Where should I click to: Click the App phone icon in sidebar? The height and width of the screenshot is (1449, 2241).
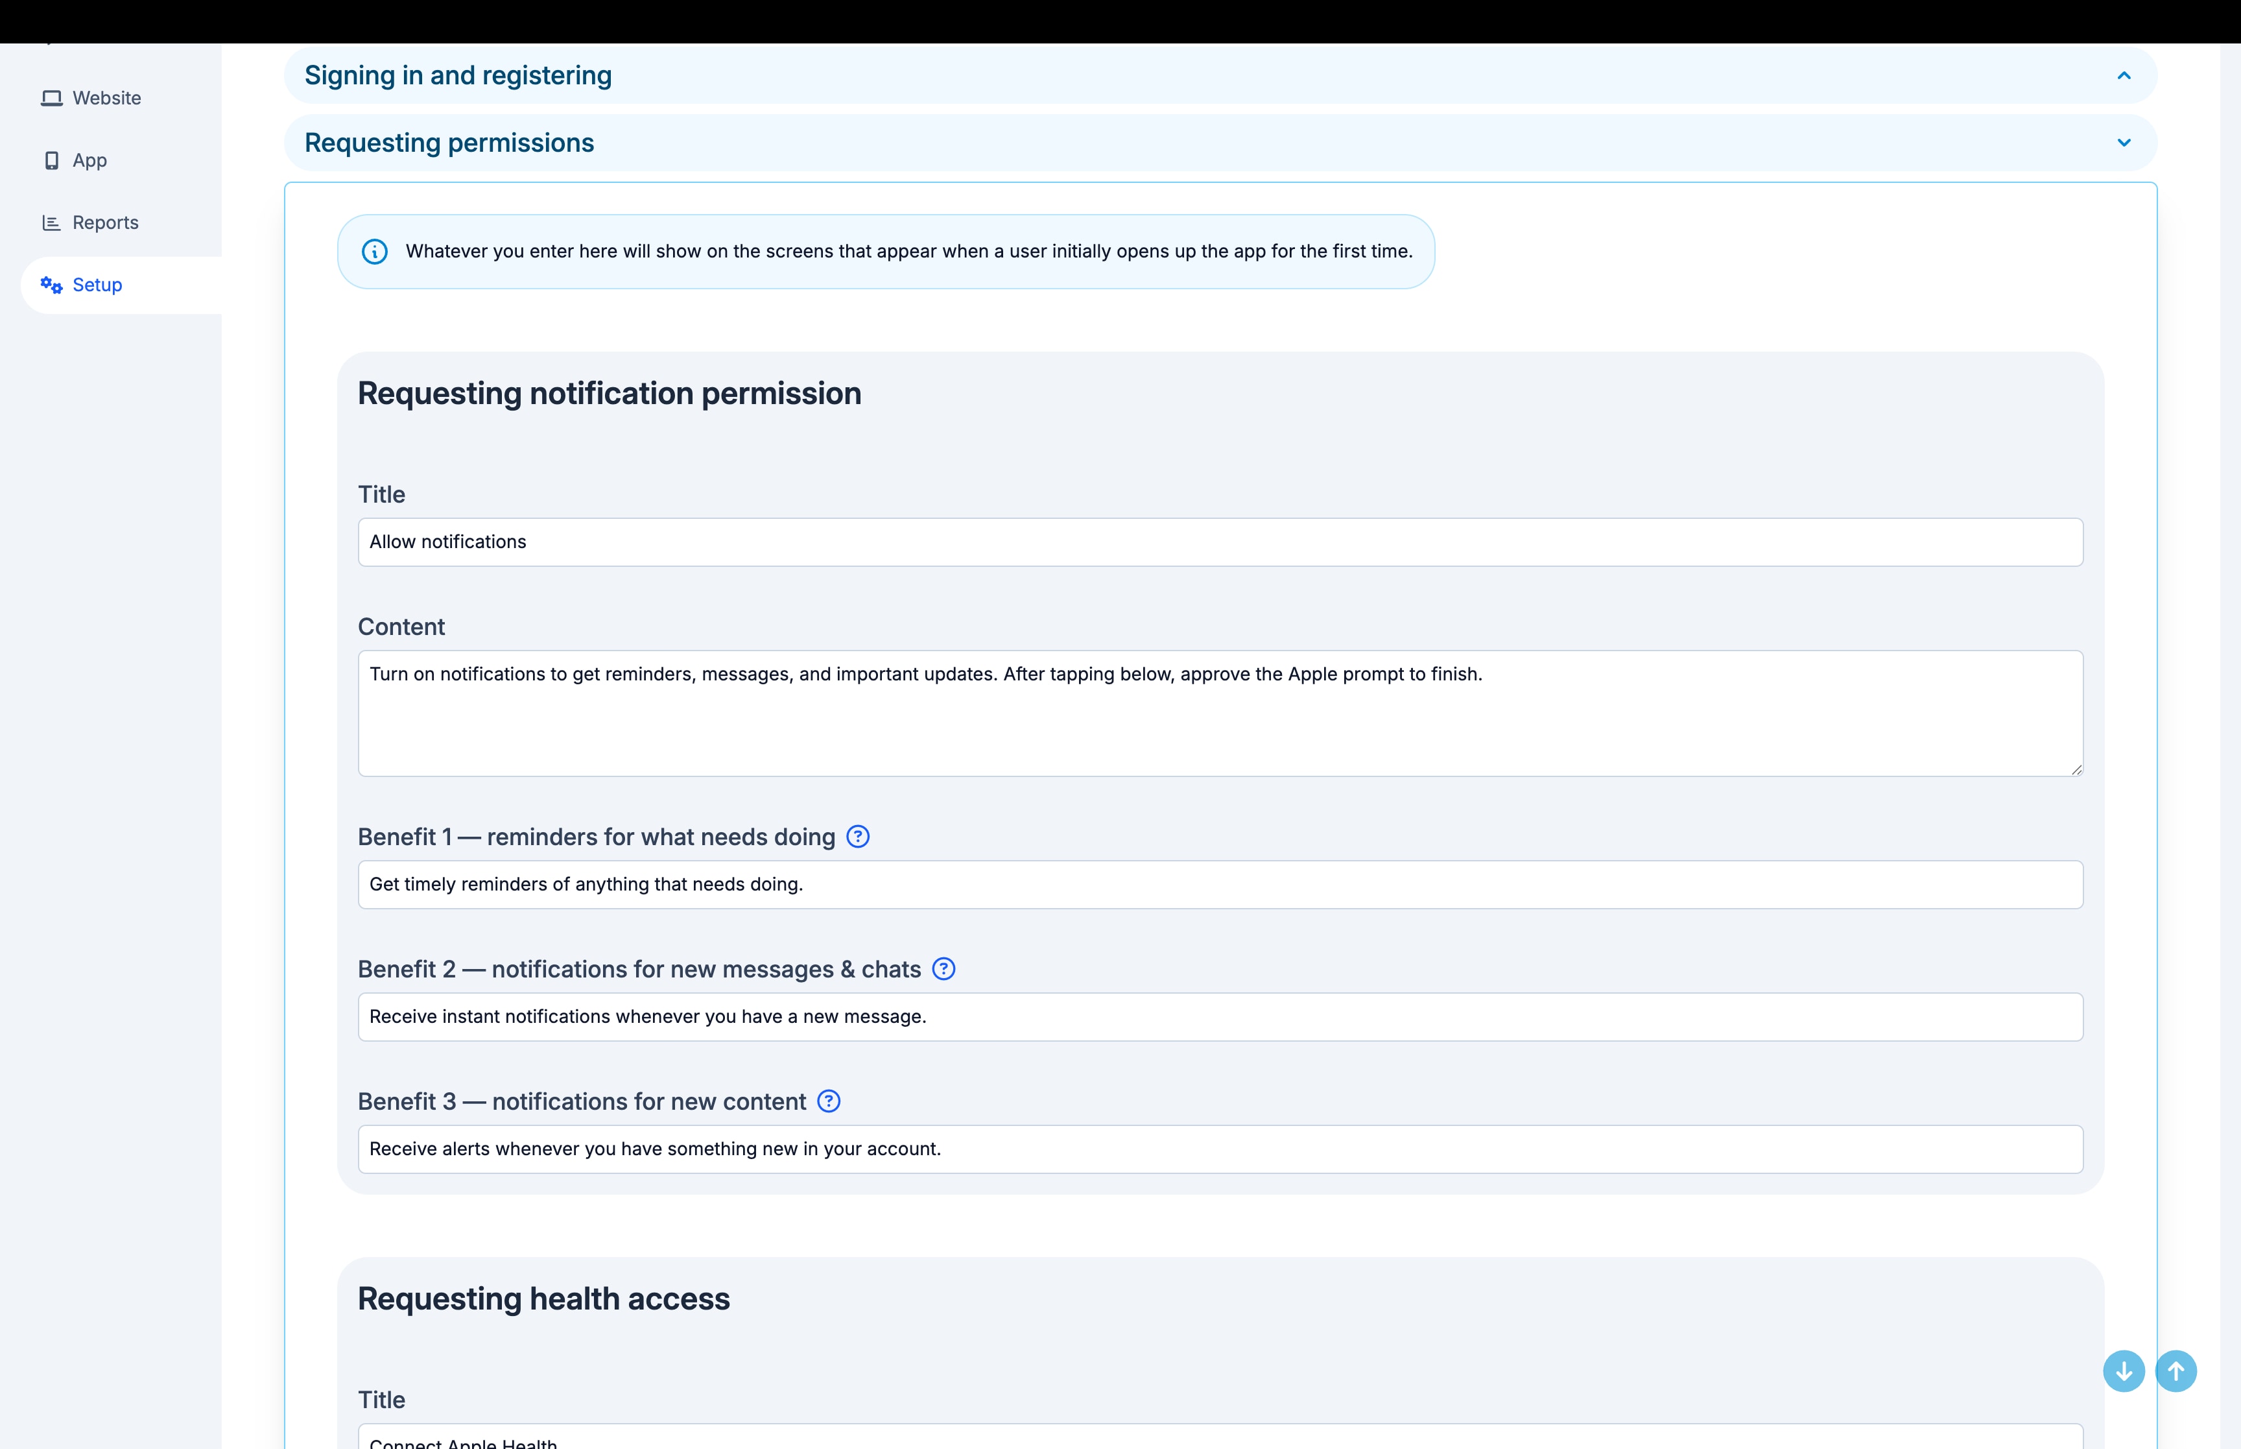pyautogui.click(x=53, y=160)
